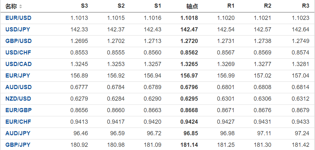Open the AUD/JPY currency pair link

(x=18, y=133)
